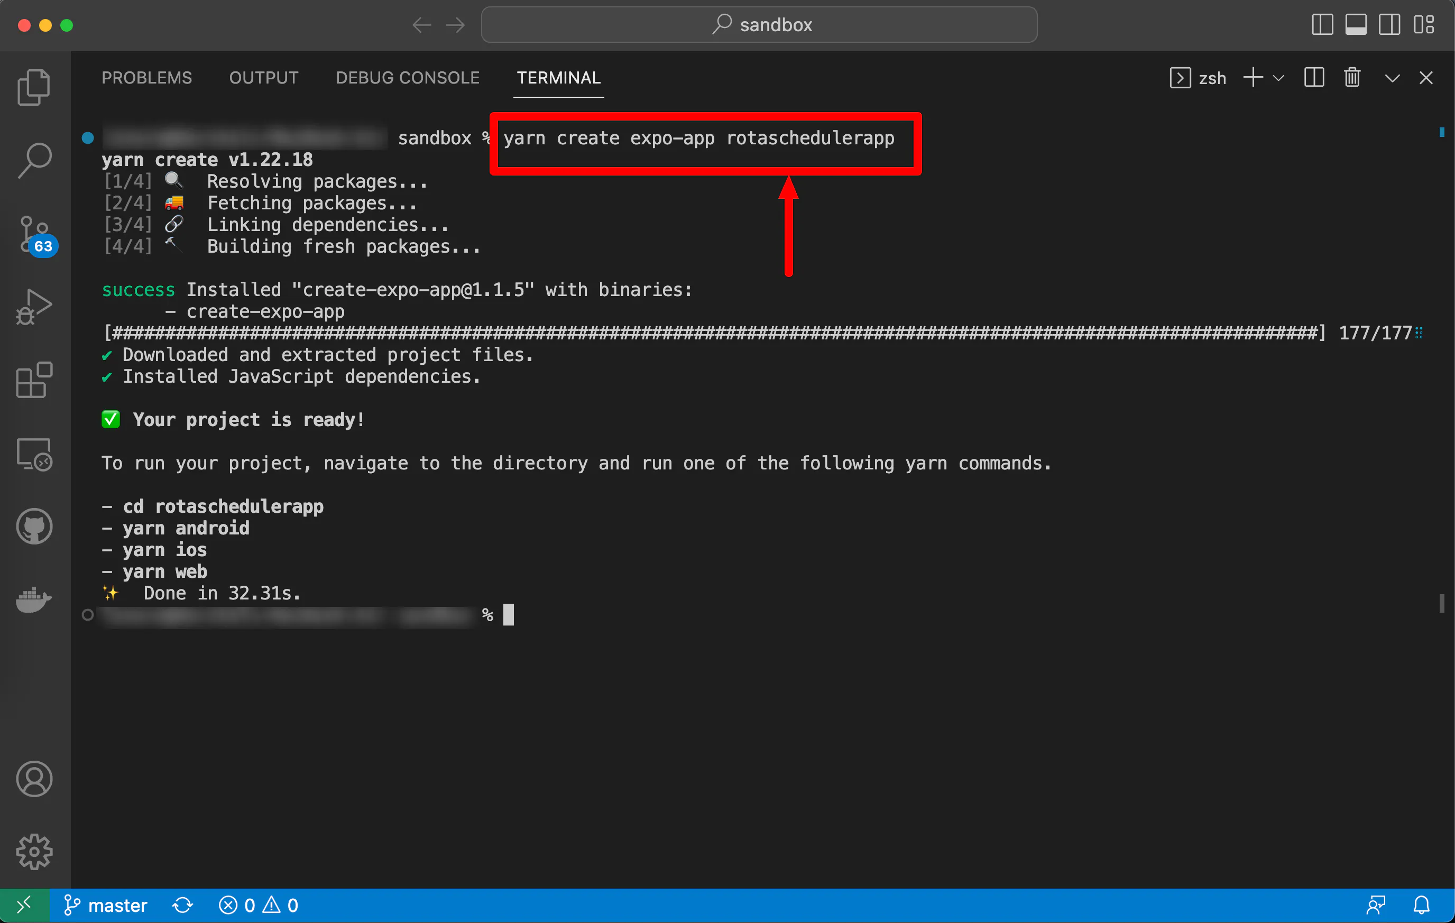Open the Explorer view in activity bar

(34, 88)
